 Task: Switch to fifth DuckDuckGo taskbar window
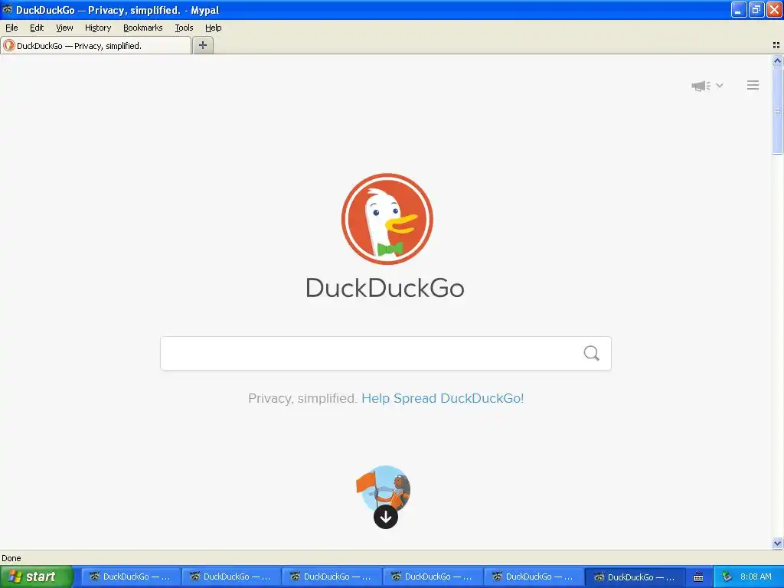tap(534, 577)
